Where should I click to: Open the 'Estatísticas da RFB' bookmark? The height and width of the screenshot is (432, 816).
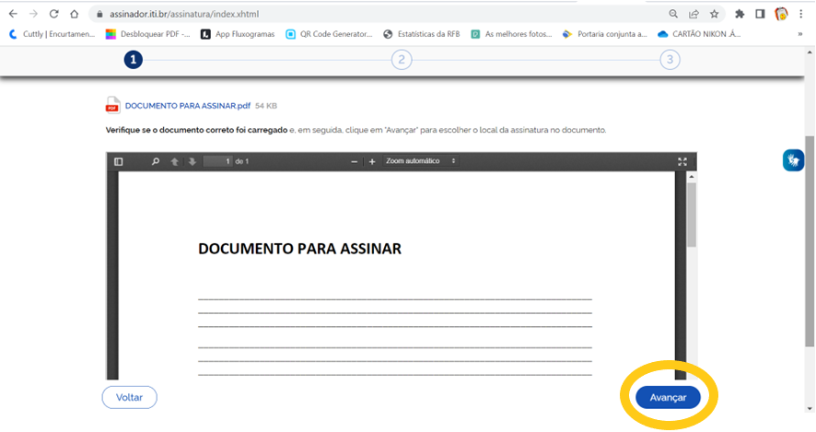pos(421,34)
